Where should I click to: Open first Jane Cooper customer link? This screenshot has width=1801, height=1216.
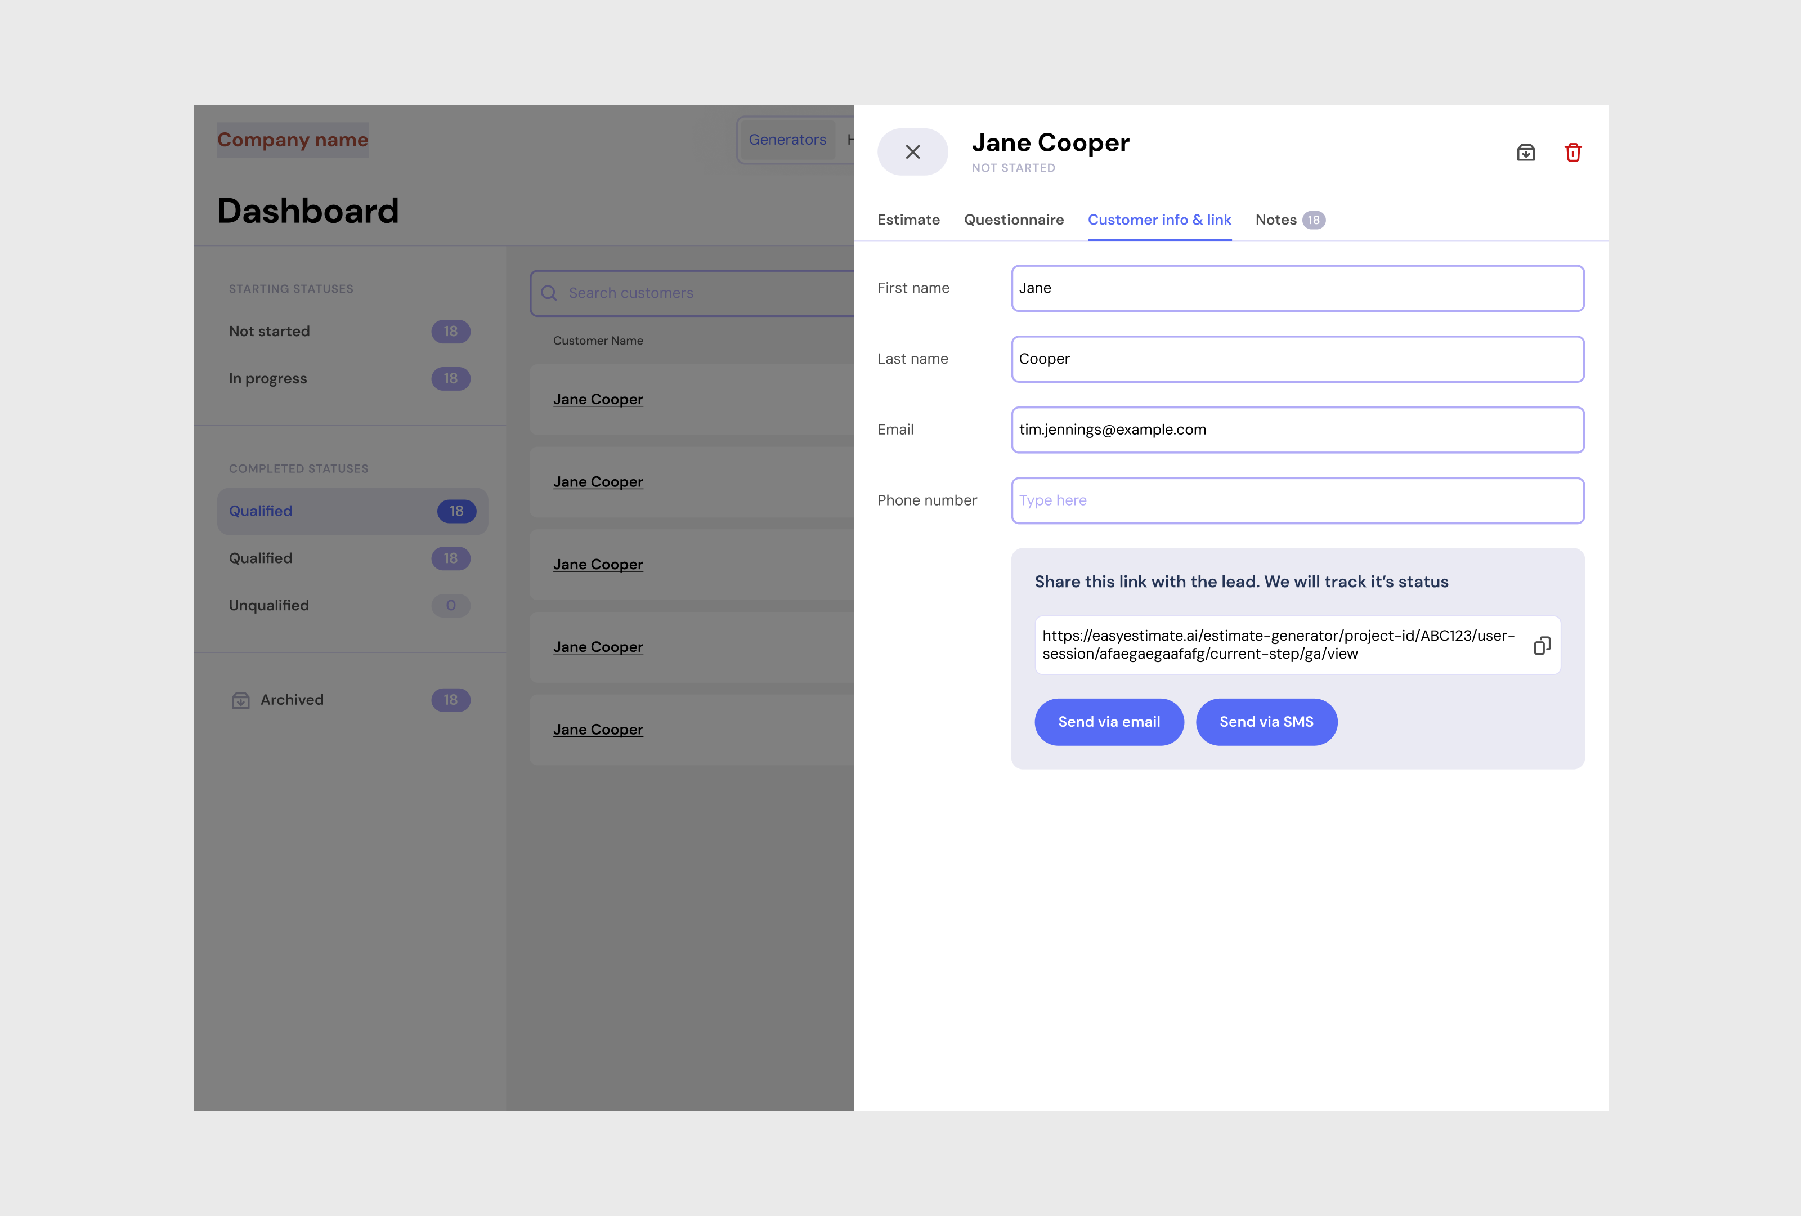(x=598, y=399)
